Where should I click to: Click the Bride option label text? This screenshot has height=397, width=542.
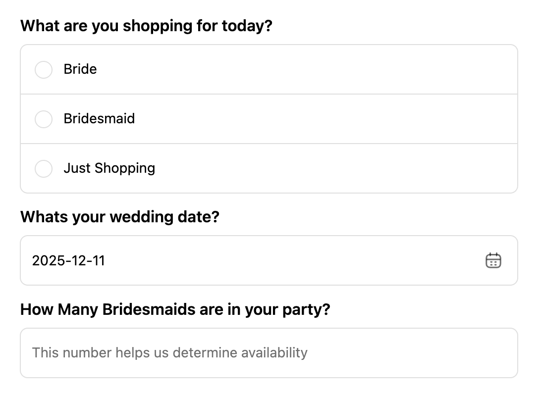pyautogui.click(x=80, y=69)
